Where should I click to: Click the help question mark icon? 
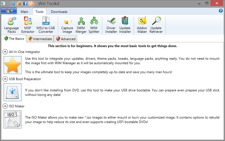click(x=221, y=11)
